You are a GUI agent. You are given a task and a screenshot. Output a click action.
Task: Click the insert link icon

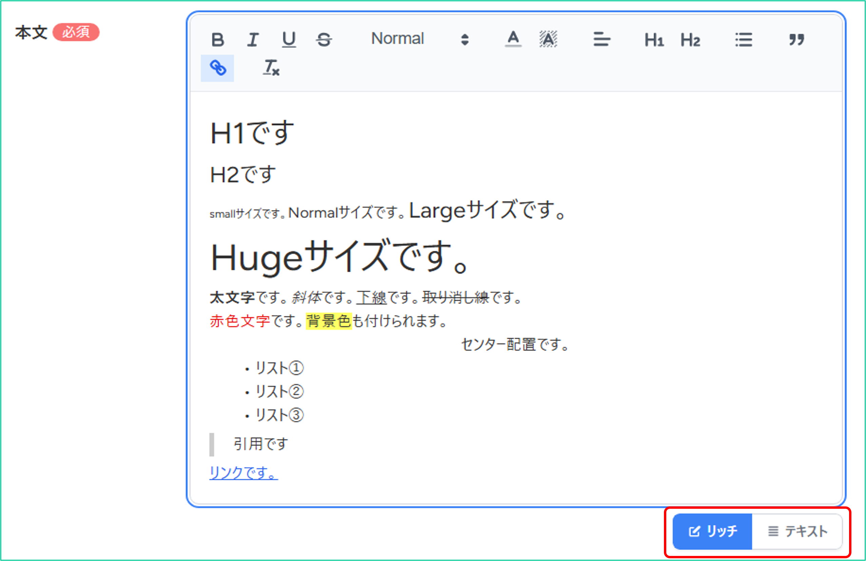218,68
